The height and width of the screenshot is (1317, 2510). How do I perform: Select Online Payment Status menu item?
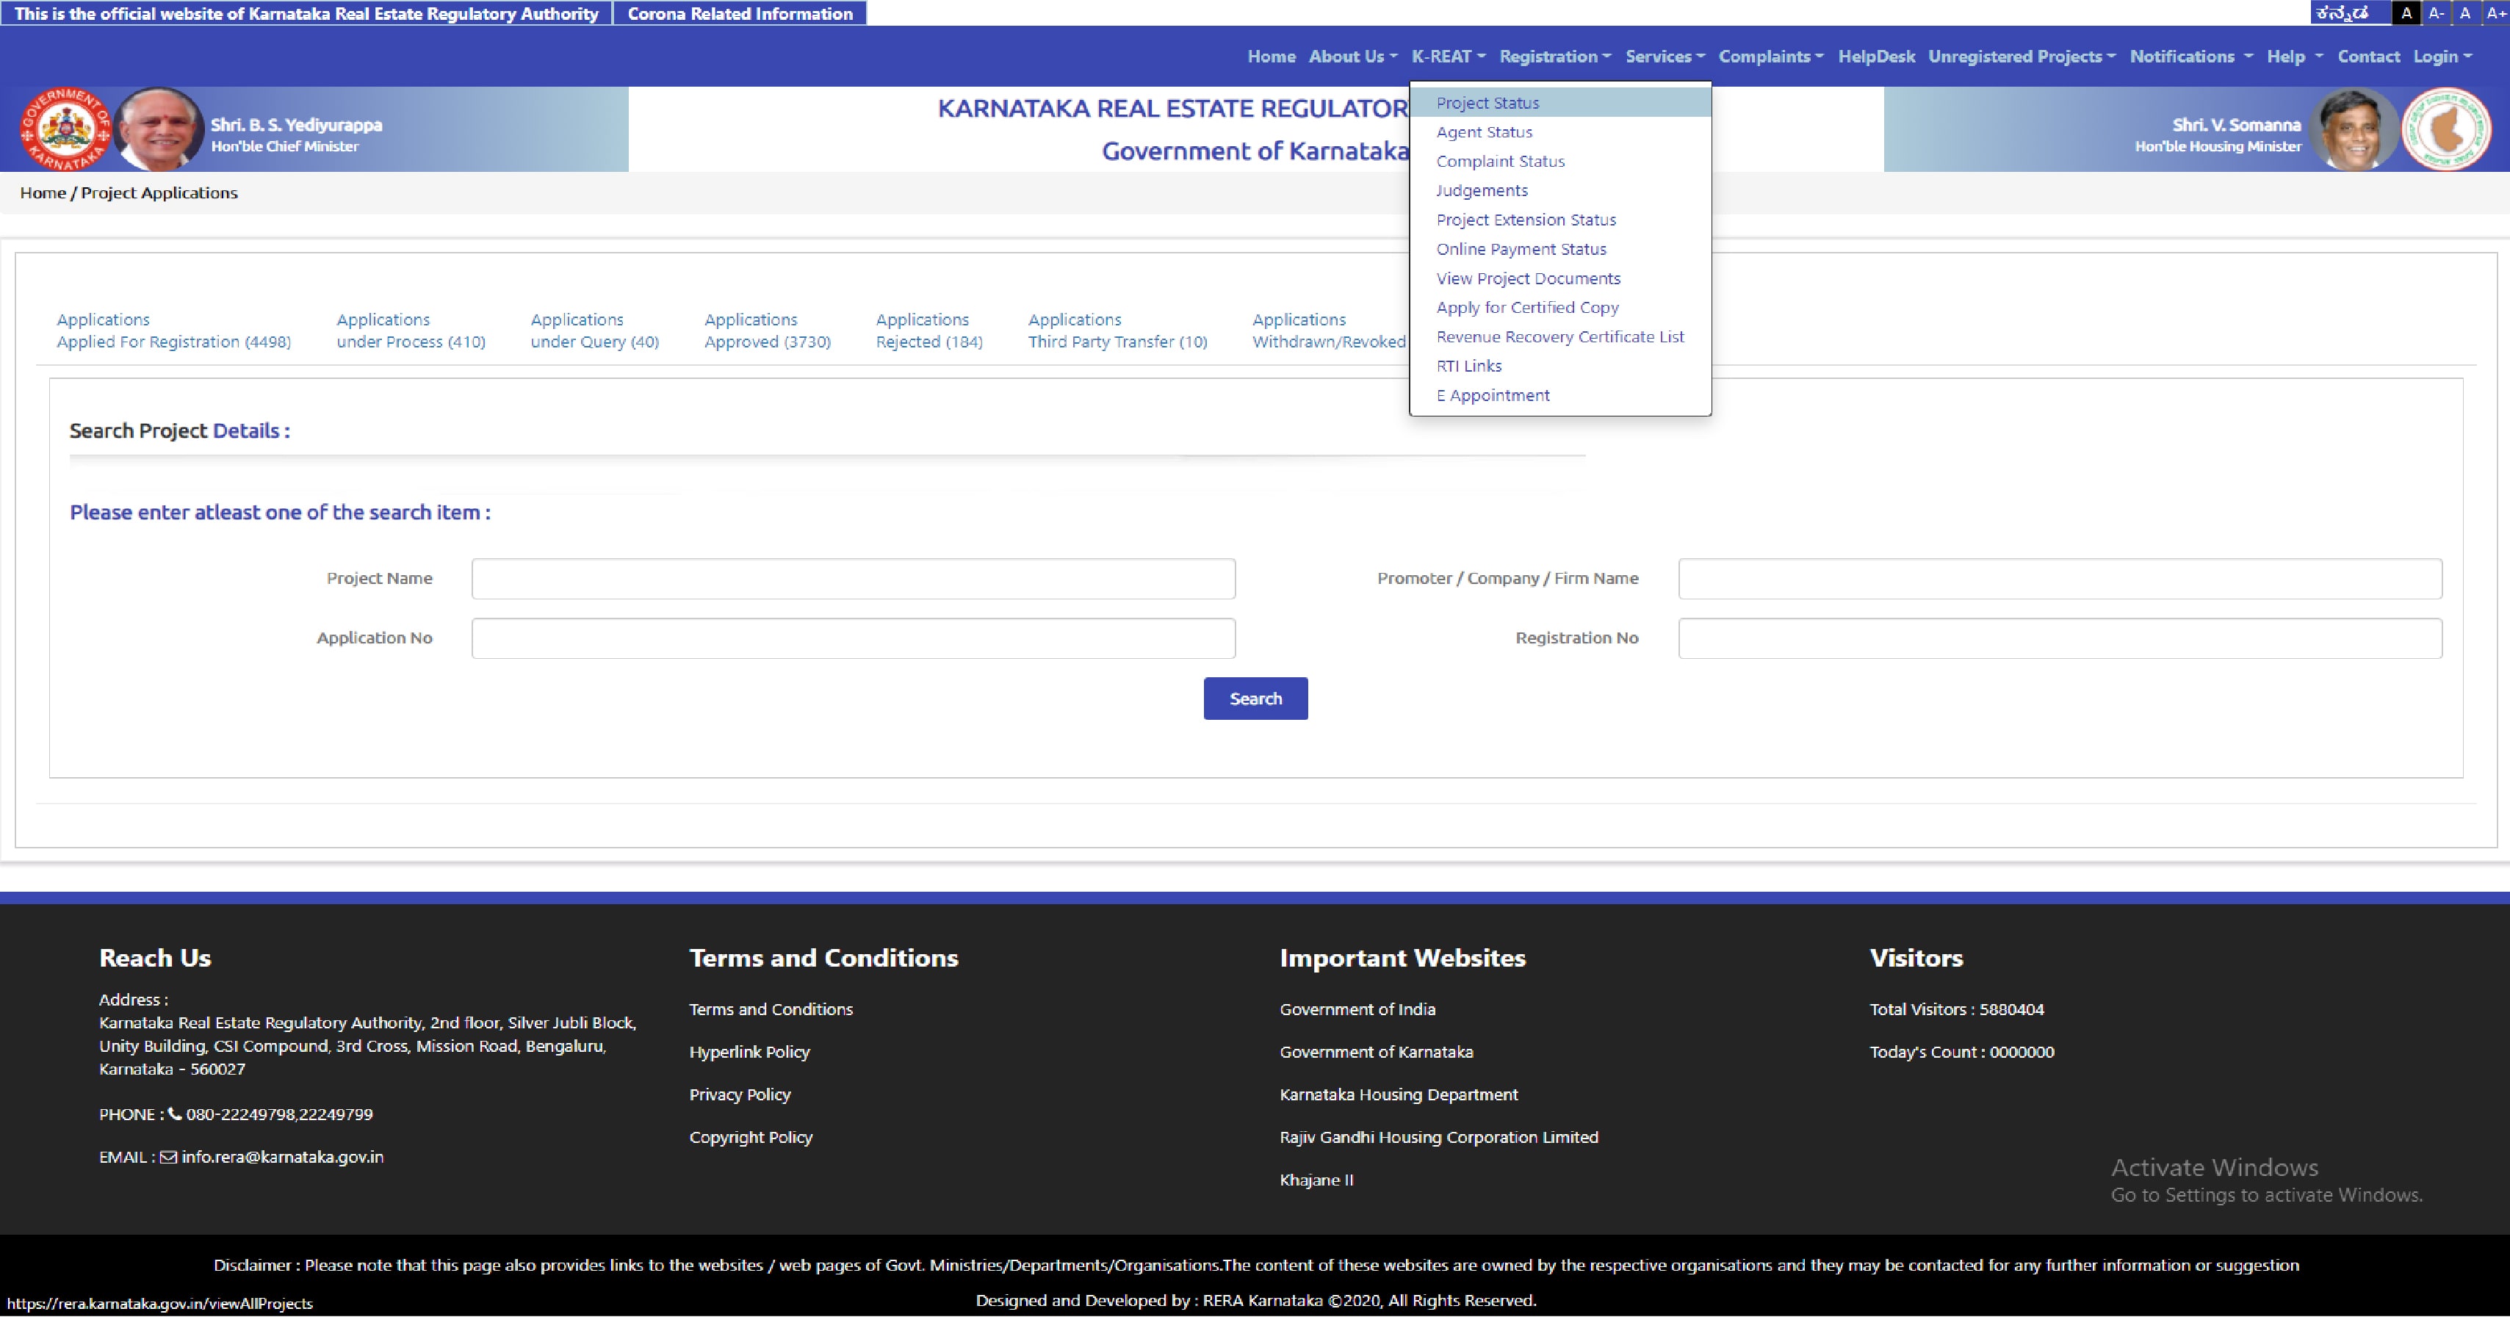tap(1560, 248)
